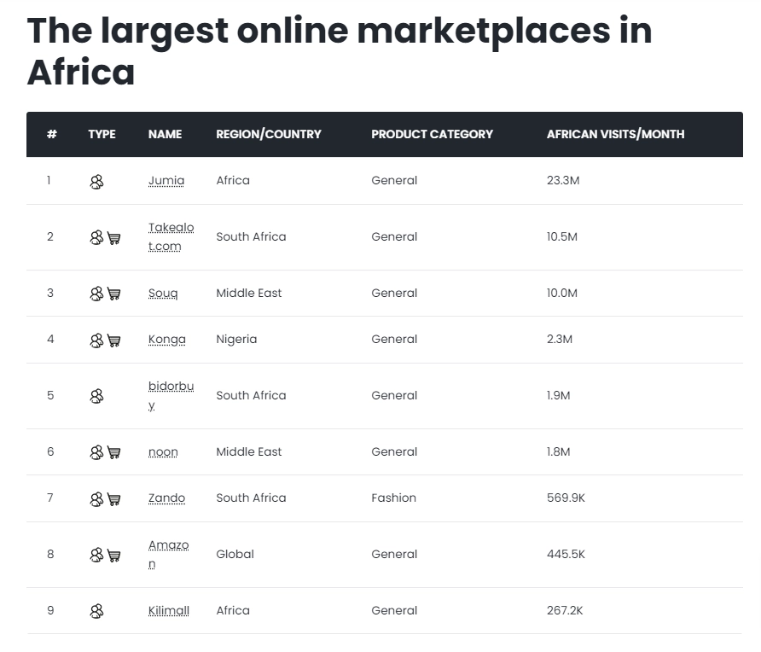Viewport: 761px width, 652px height.
Task: Open the Konga link
Action: (x=166, y=340)
